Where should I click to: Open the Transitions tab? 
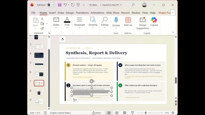[x=82, y=13]
